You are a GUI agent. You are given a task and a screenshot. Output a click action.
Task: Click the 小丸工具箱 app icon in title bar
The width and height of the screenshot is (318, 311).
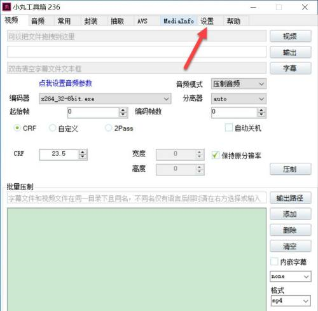(x=6, y=7)
